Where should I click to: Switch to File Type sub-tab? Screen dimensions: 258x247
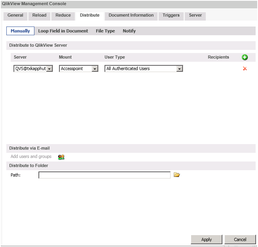click(105, 31)
